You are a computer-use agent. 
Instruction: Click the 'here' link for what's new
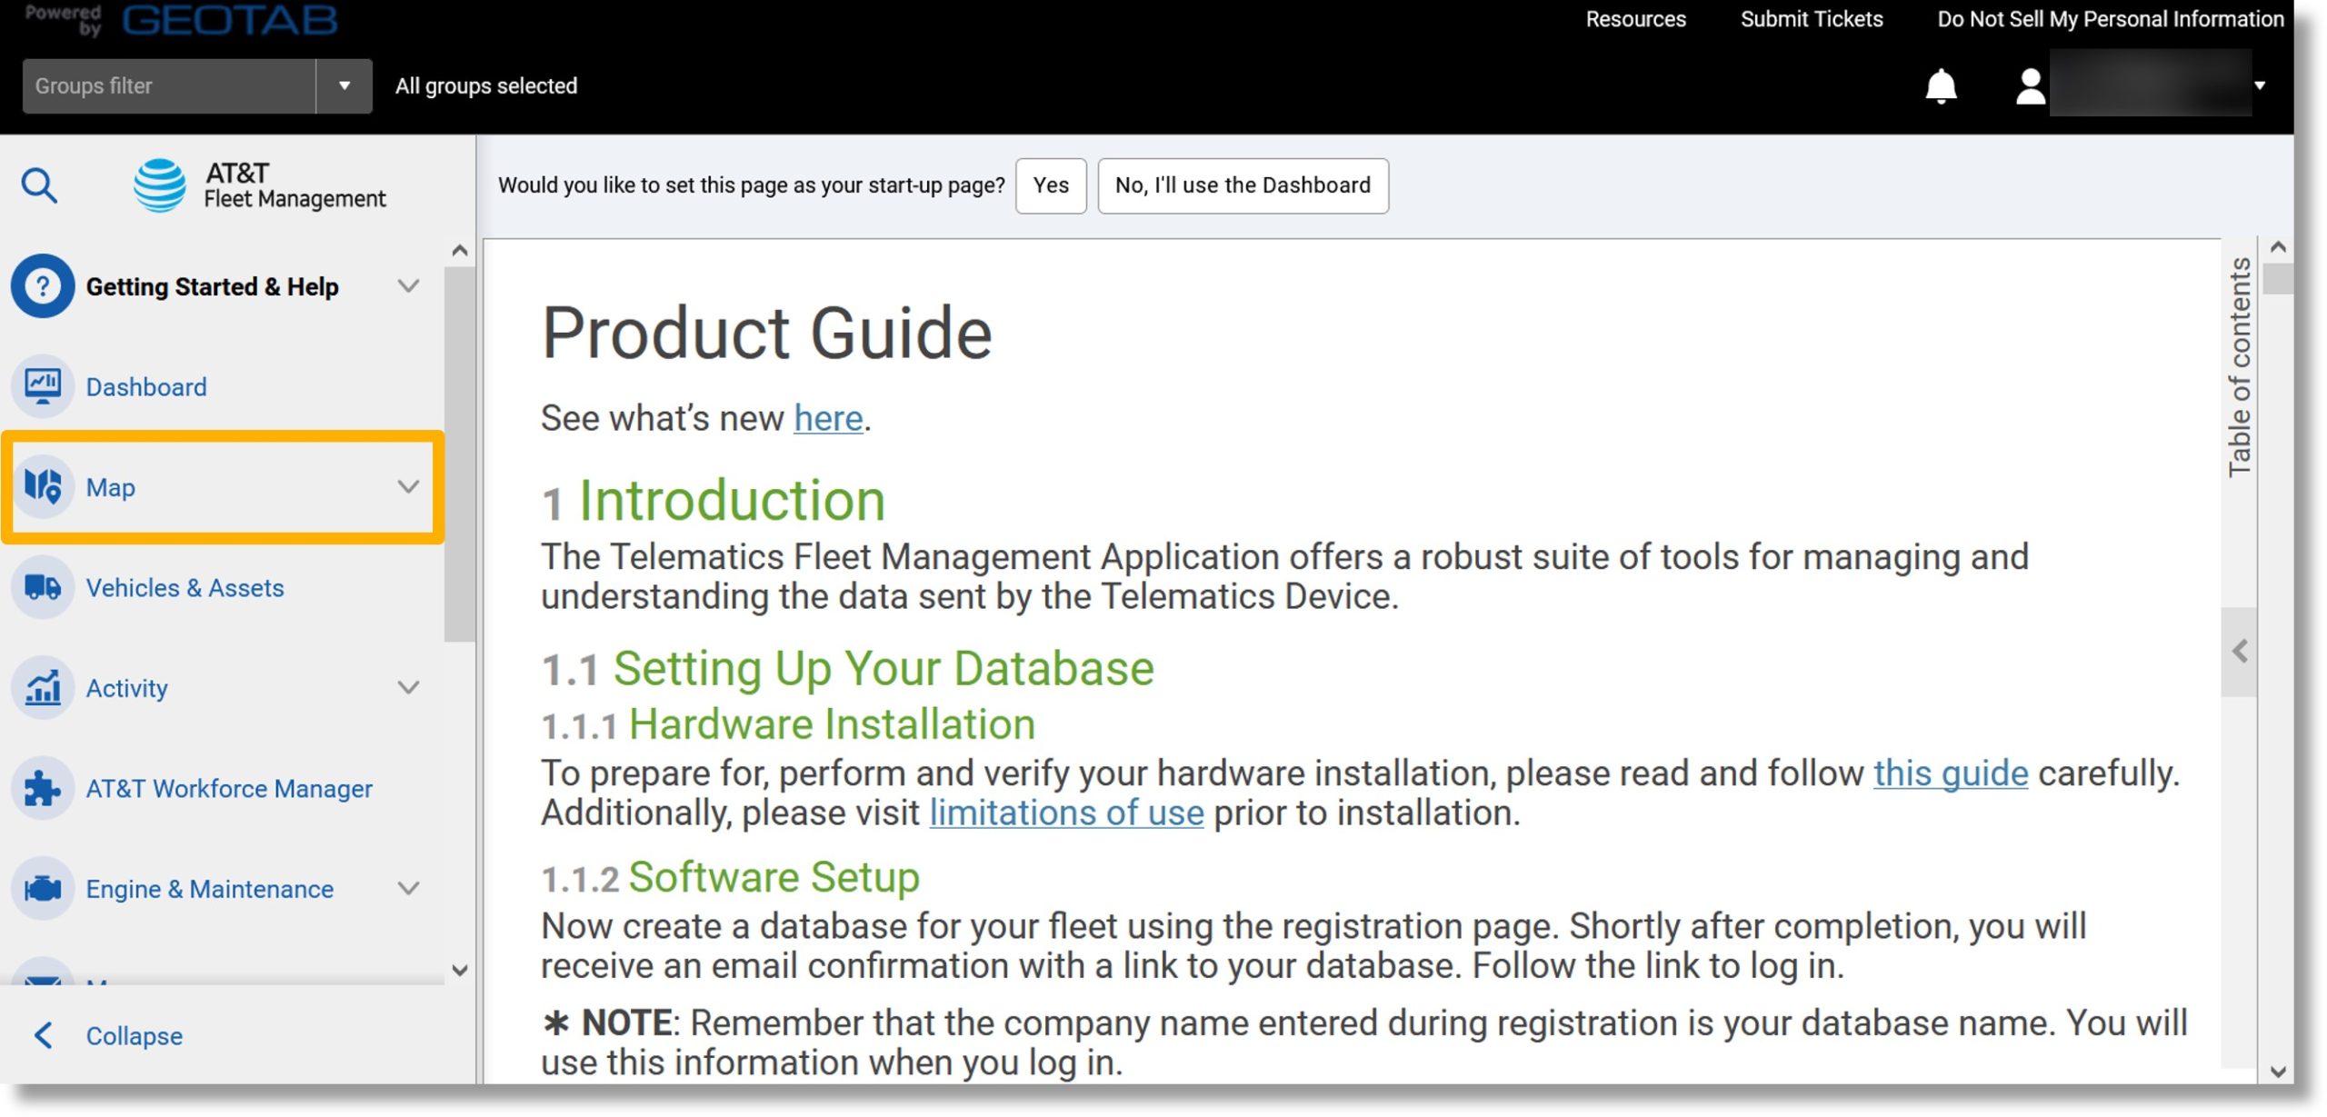[x=826, y=418]
